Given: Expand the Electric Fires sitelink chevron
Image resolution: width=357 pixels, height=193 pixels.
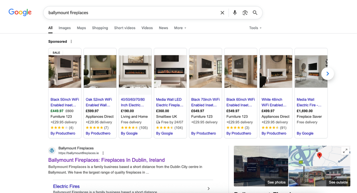Looking at the screenshot, I should point(208,189).
